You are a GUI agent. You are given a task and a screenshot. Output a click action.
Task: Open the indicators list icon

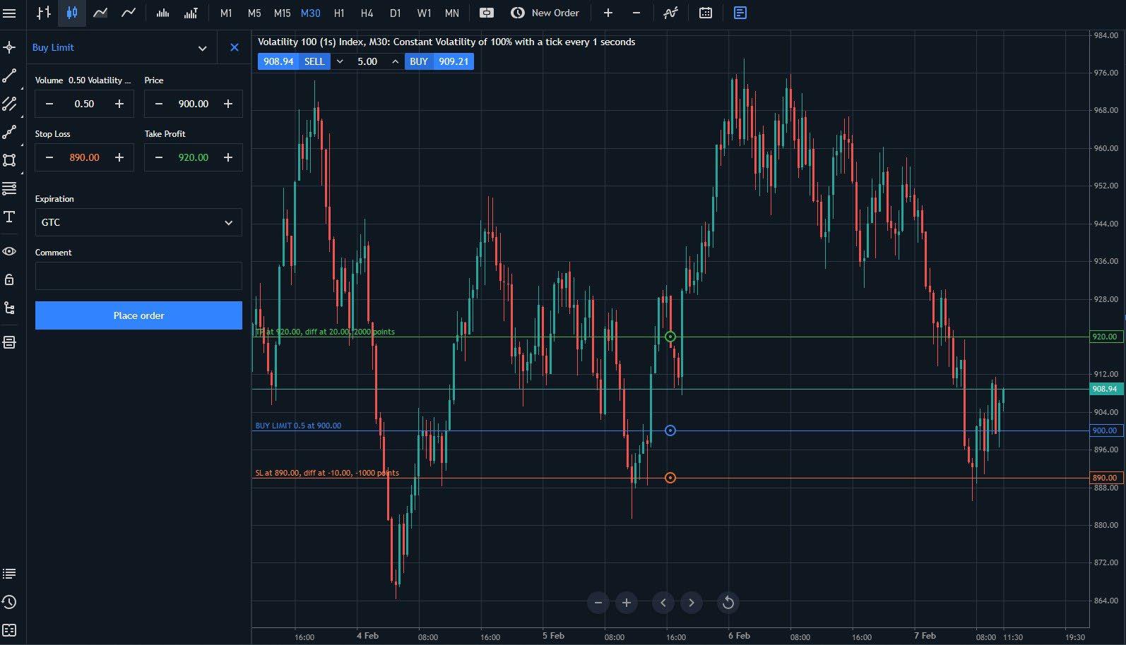(x=671, y=13)
